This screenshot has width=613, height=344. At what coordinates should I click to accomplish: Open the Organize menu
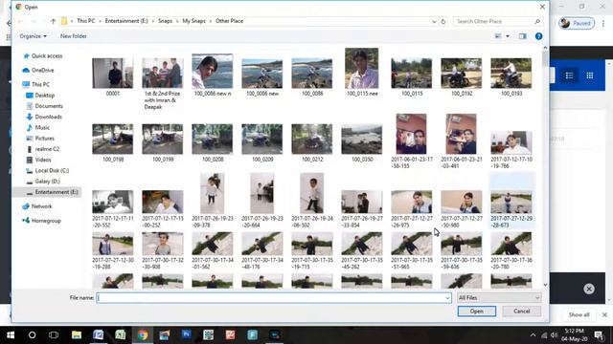point(33,36)
